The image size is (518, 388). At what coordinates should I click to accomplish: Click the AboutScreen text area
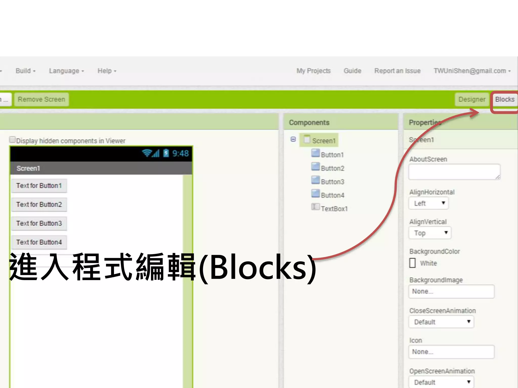click(x=455, y=172)
